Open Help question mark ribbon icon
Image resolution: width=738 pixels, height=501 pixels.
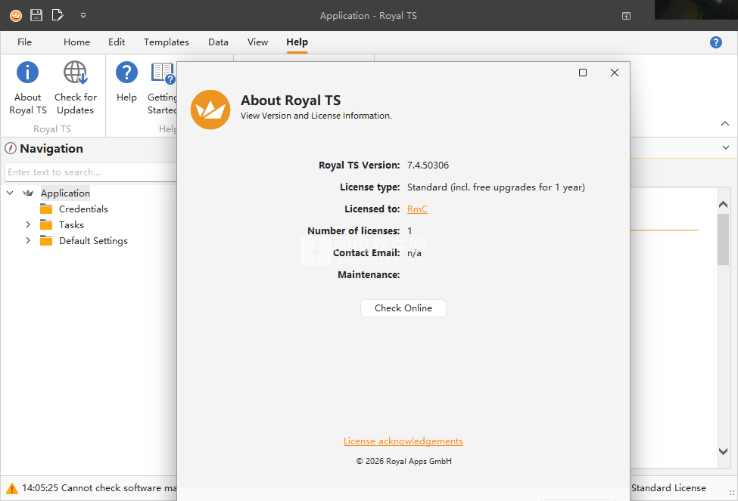point(126,73)
